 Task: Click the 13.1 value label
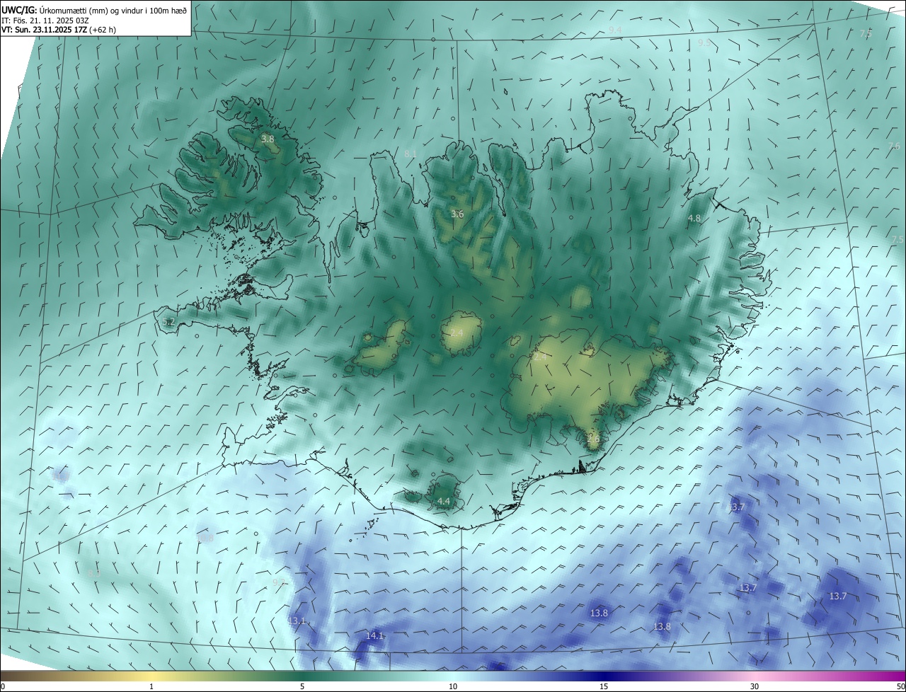coord(297,621)
